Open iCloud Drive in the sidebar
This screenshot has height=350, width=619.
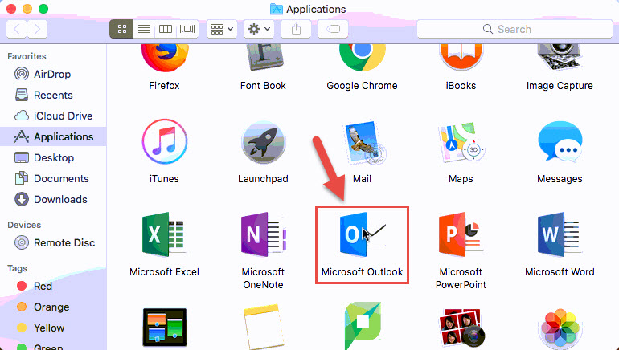pyautogui.click(x=53, y=116)
